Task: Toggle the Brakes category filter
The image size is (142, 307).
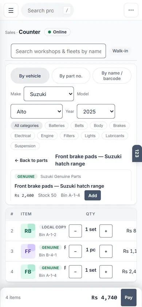Action: point(119,125)
